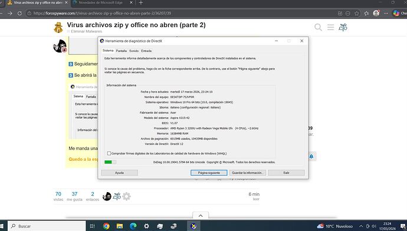Open Settings gear on taskbar
The image size is (407, 231).
point(146,226)
